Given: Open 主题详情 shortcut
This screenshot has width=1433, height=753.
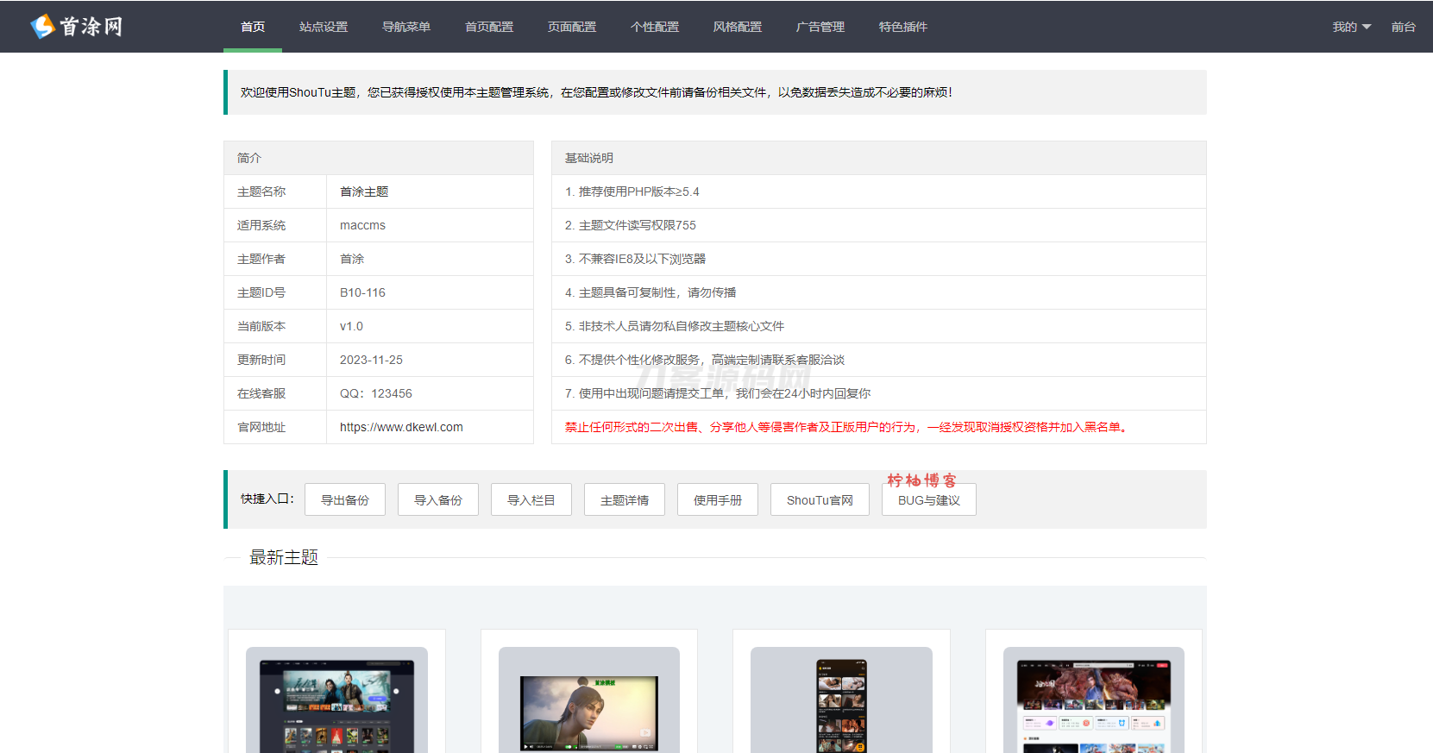Looking at the screenshot, I should 625,500.
